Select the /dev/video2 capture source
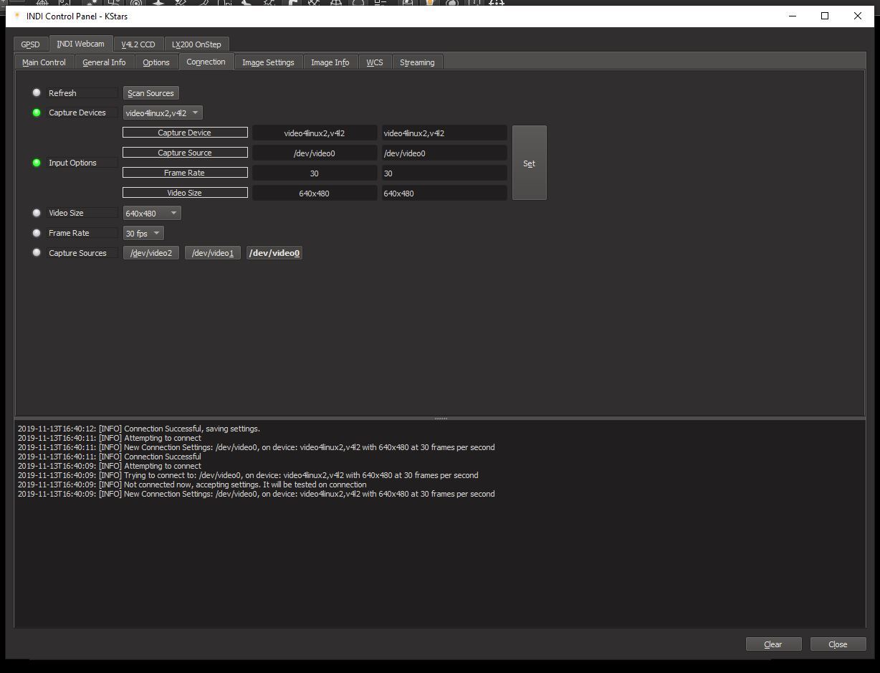Image resolution: width=880 pixels, height=673 pixels. 151,253
